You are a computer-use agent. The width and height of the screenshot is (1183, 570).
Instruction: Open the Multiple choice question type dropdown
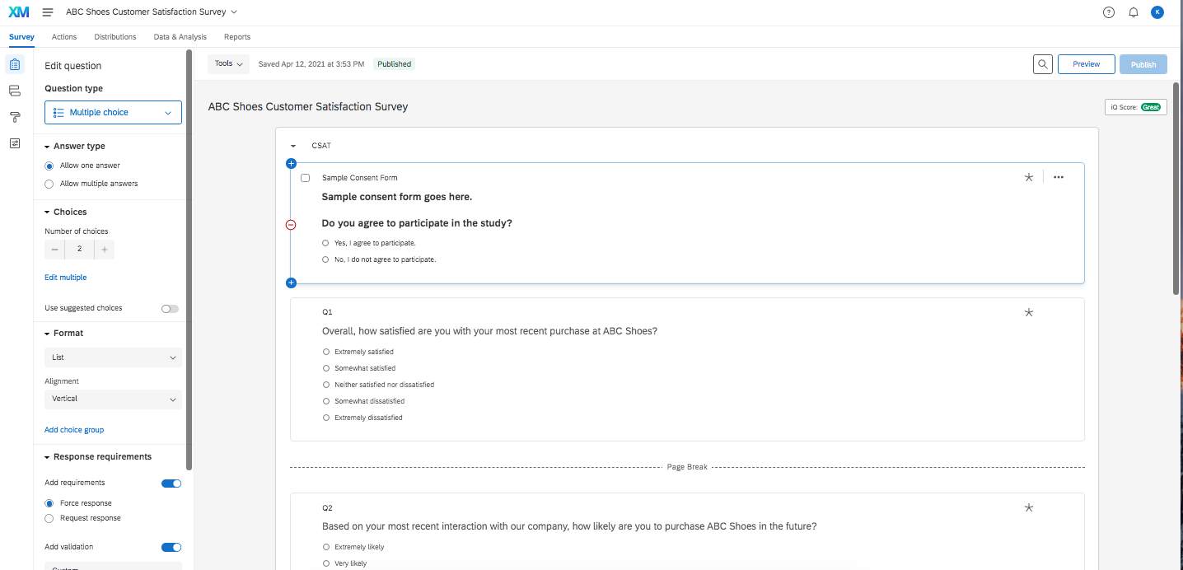113,112
